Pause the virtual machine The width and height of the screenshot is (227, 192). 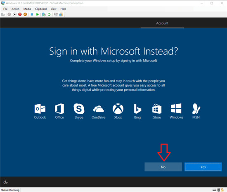click(32, 14)
